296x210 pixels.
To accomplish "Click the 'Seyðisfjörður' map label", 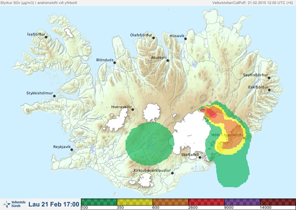I will 255,75.
